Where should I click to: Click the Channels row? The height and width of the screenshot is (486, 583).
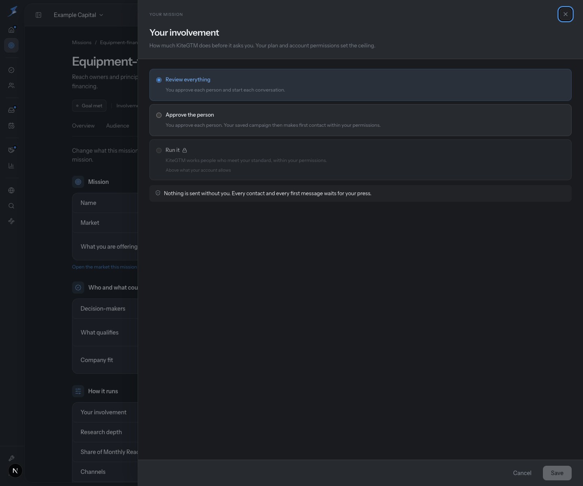tap(105, 472)
